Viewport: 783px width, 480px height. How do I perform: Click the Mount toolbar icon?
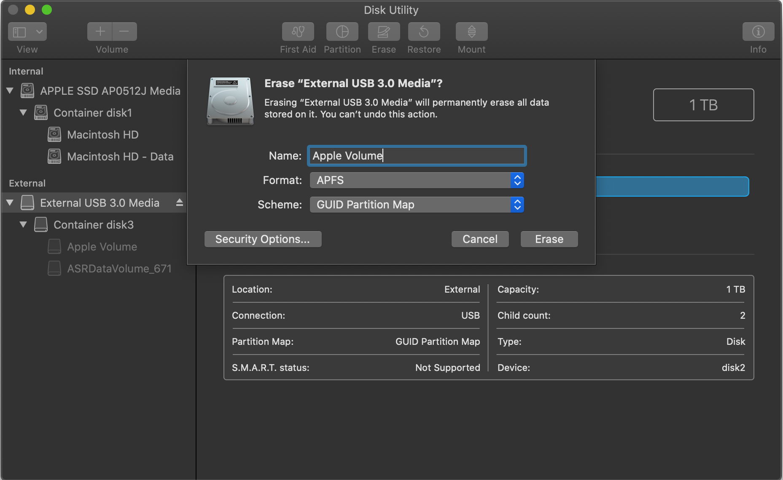click(x=471, y=32)
